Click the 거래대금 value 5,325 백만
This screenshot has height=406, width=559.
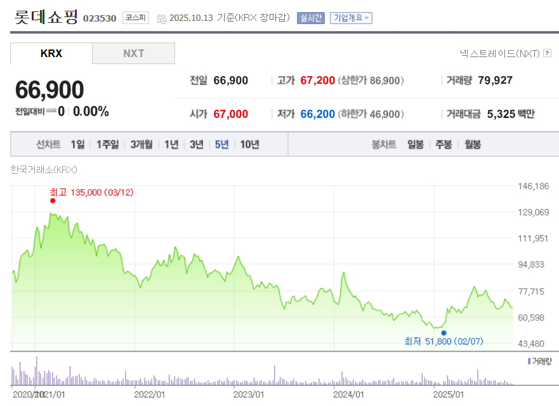[511, 114]
